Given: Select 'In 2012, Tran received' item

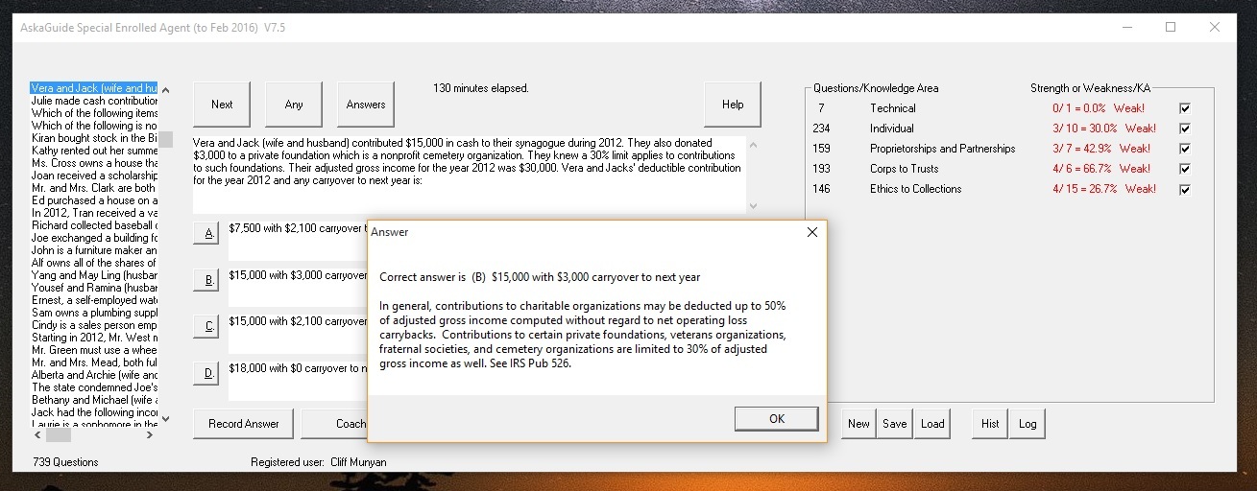Looking at the screenshot, I should coord(94,213).
